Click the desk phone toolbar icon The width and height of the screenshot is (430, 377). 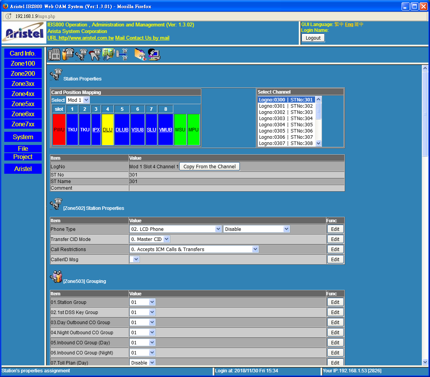pos(54,54)
